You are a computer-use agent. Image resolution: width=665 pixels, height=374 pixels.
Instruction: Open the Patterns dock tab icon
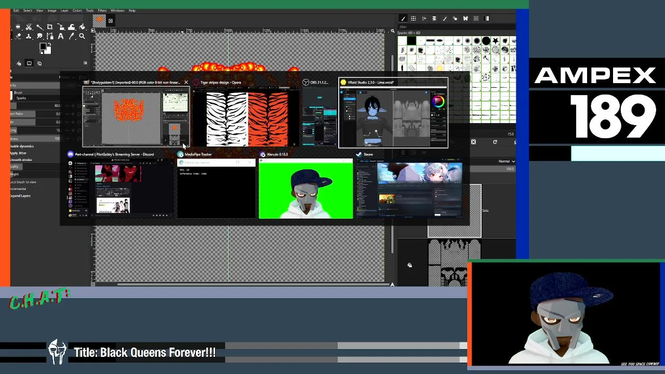click(413, 18)
